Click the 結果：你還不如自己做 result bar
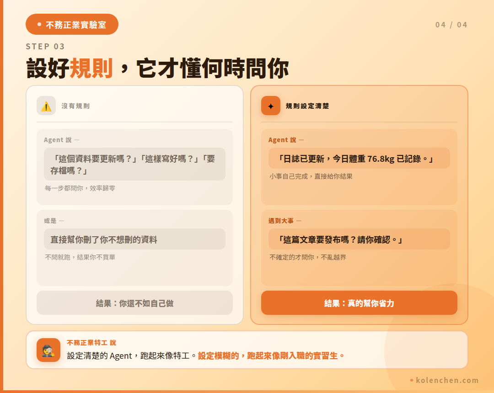Viewport: 494px width, 393px height. [134, 303]
